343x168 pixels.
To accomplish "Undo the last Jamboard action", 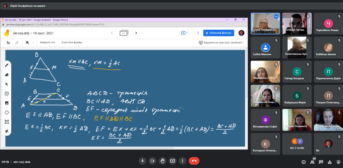I will pyautogui.click(x=8, y=43).
